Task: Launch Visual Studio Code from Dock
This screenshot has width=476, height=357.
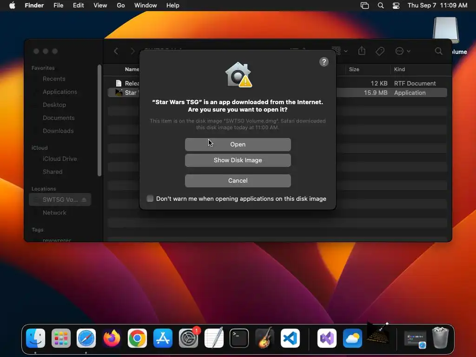Action: pyautogui.click(x=290, y=338)
